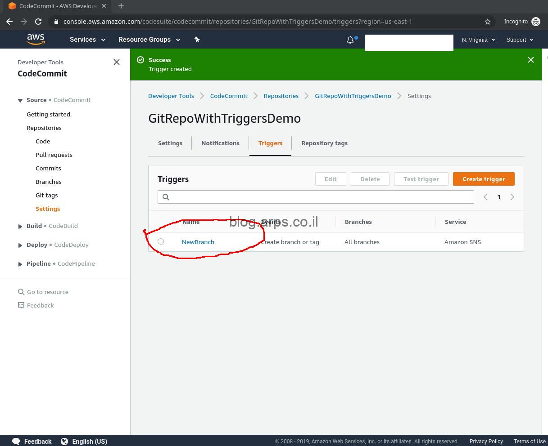Open the Terms of Use footer link
548x446 pixels.
point(530,442)
